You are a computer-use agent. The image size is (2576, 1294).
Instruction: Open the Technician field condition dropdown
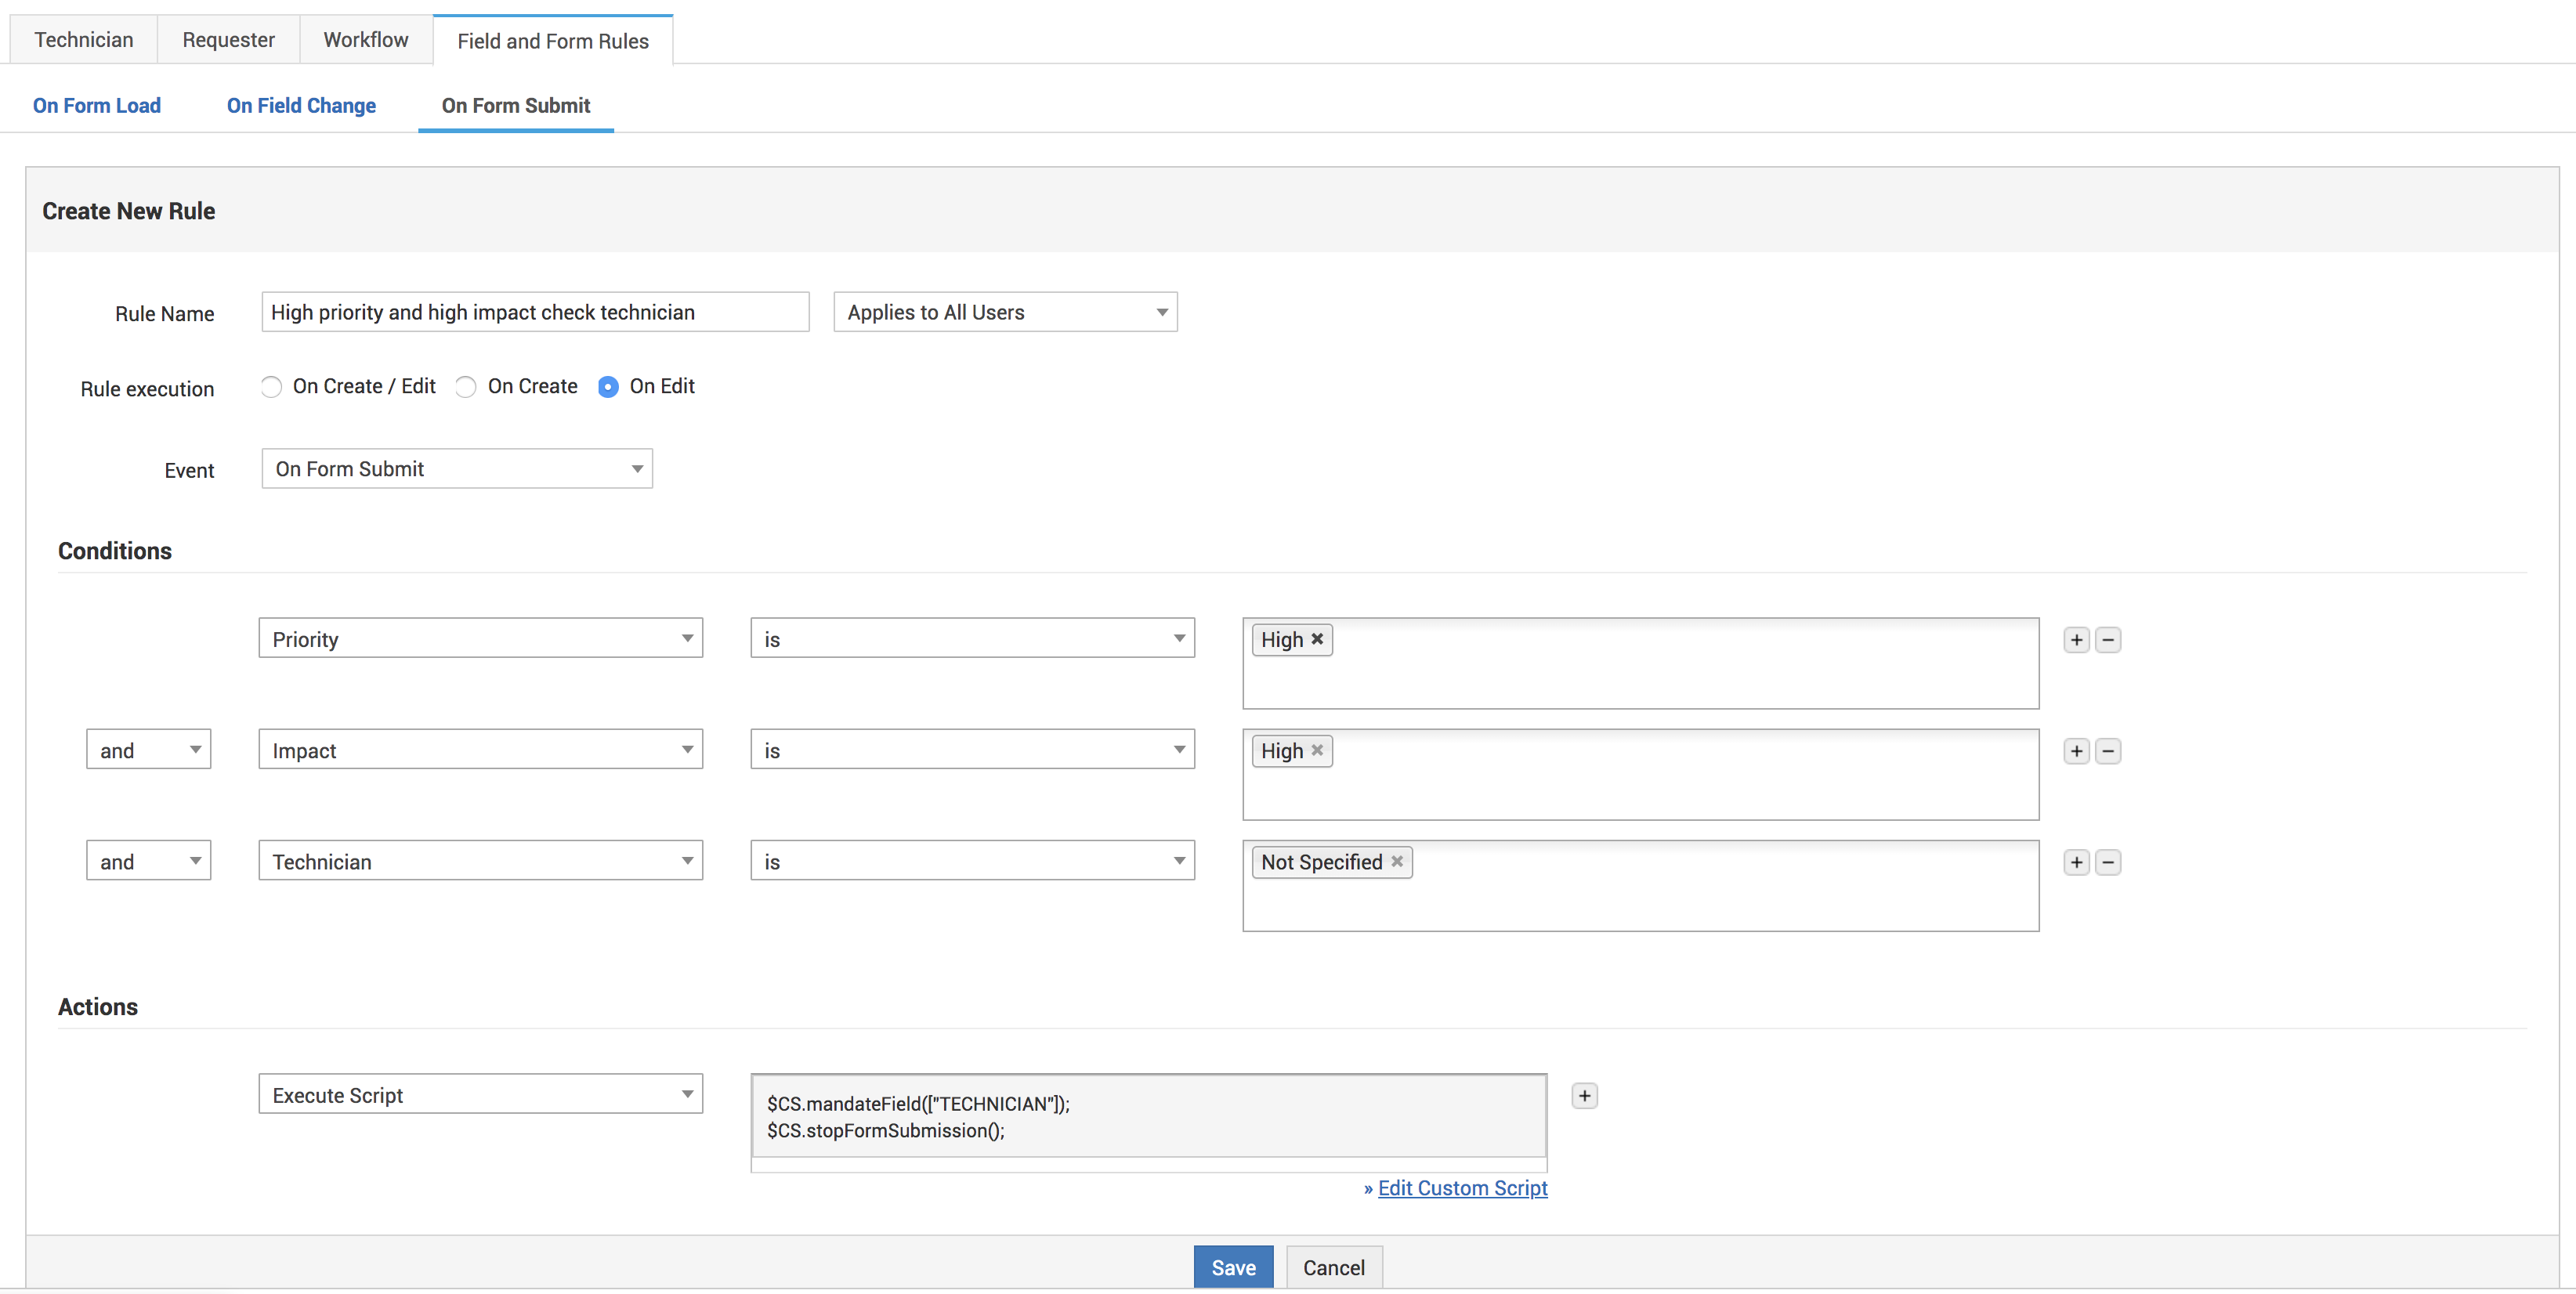[x=480, y=861]
